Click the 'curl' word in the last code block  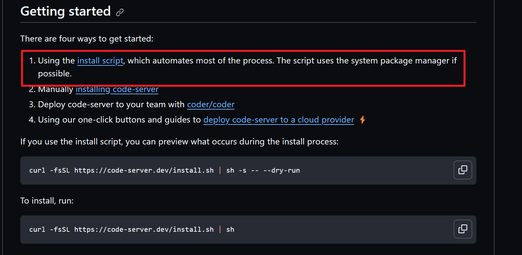coord(37,230)
